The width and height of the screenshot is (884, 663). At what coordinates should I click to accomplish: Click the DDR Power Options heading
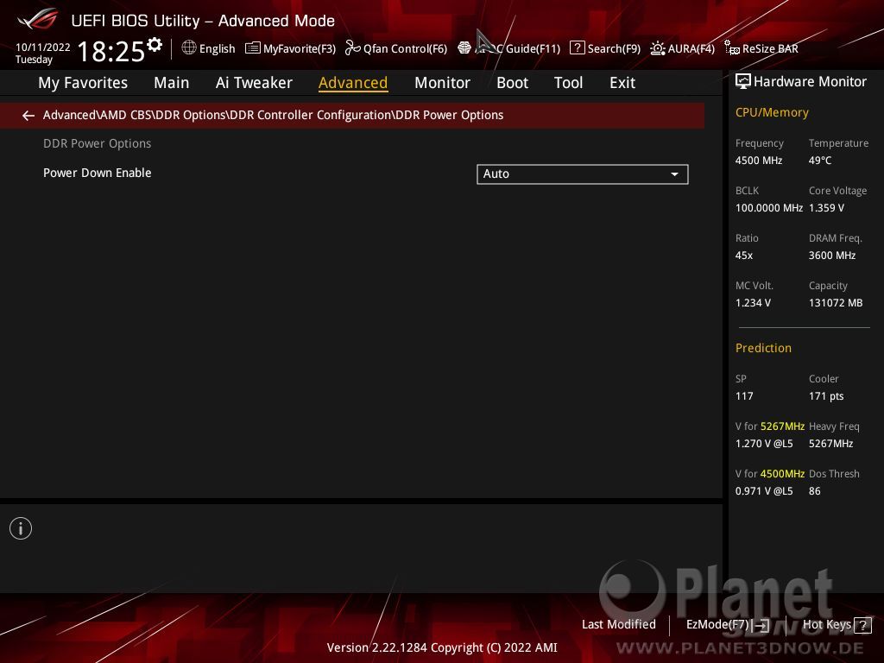tap(98, 144)
